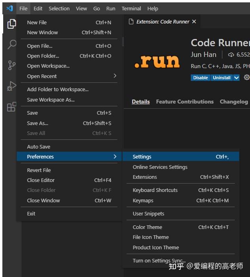250x277 pixels.
Task: Open Extensions from Preferences submenu
Action: 181,177
